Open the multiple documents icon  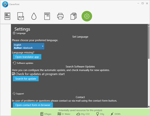[73, 16]
